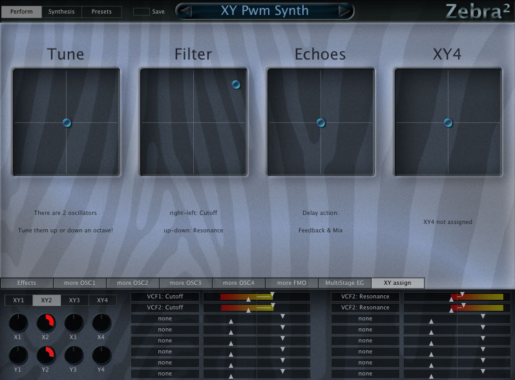Screen dimensions: 515x380
Task: Open VCF1: Cutoff target selector
Action: point(165,296)
